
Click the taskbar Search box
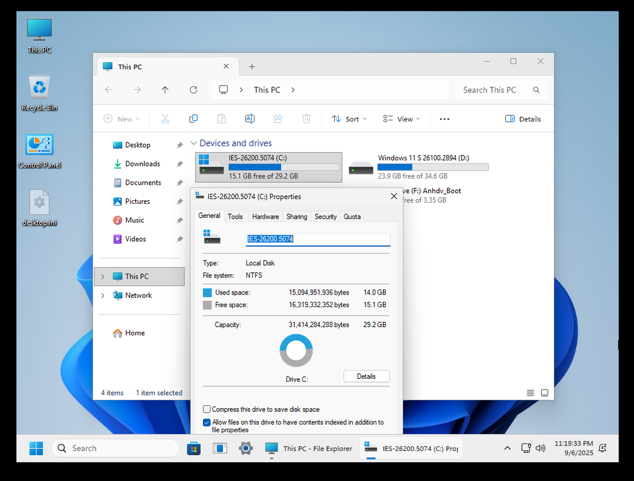115,449
